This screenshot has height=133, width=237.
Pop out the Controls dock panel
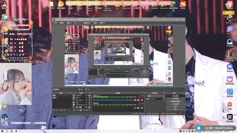pos(184,93)
